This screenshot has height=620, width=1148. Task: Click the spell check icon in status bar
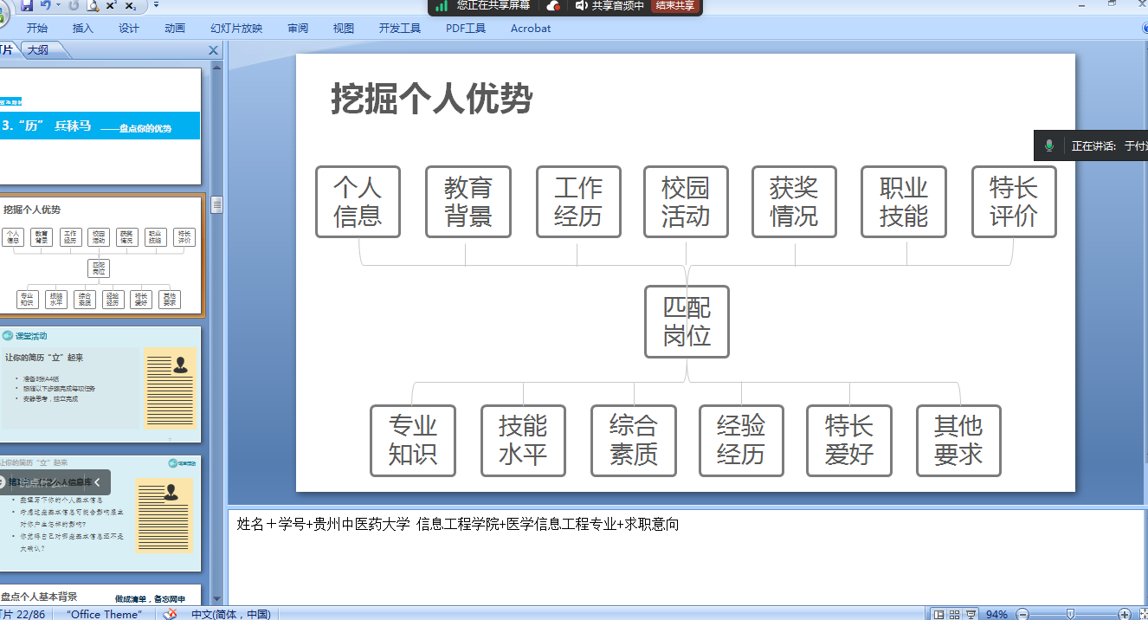click(171, 614)
